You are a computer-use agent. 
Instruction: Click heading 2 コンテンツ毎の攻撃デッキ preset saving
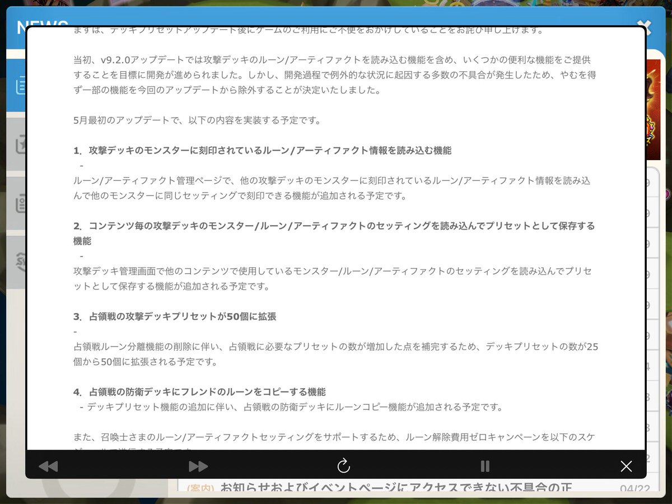coord(334,234)
